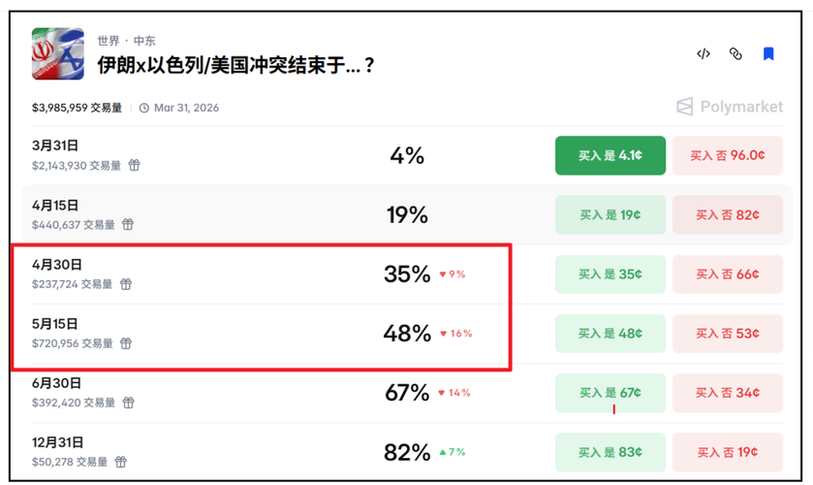Buy No at 34¢ for 6月30日
The height and width of the screenshot is (485, 813).
[x=727, y=393]
